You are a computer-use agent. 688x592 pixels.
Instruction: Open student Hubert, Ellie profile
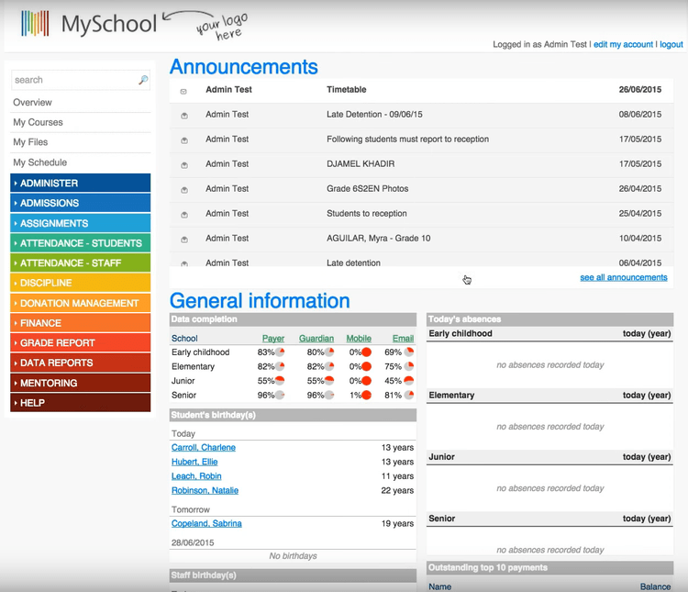(x=194, y=462)
